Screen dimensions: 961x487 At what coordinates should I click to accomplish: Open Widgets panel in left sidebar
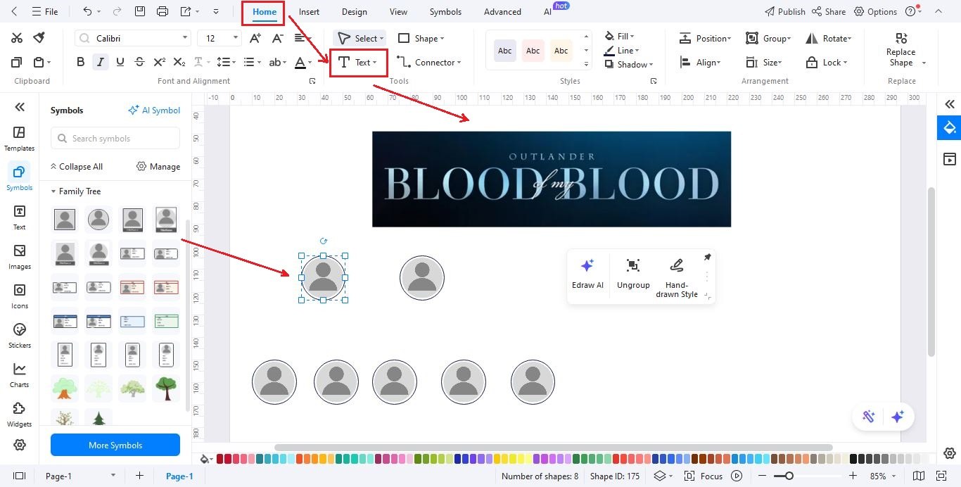tap(20, 415)
